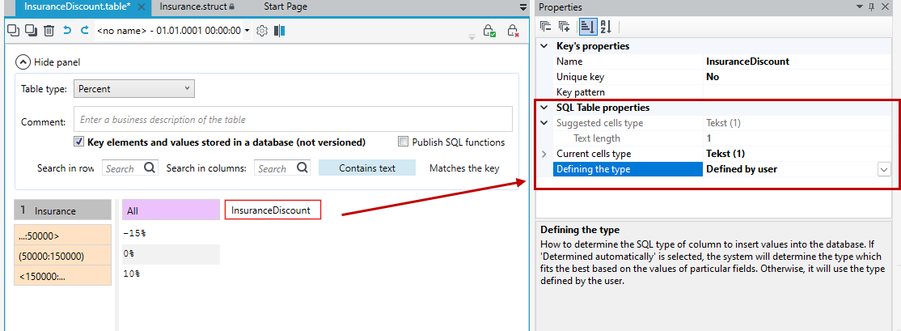Viewport: 901px width, 331px height.
Task: Click the lock icon with red cross
Action: pyautogui.click(x=513, y=31)
